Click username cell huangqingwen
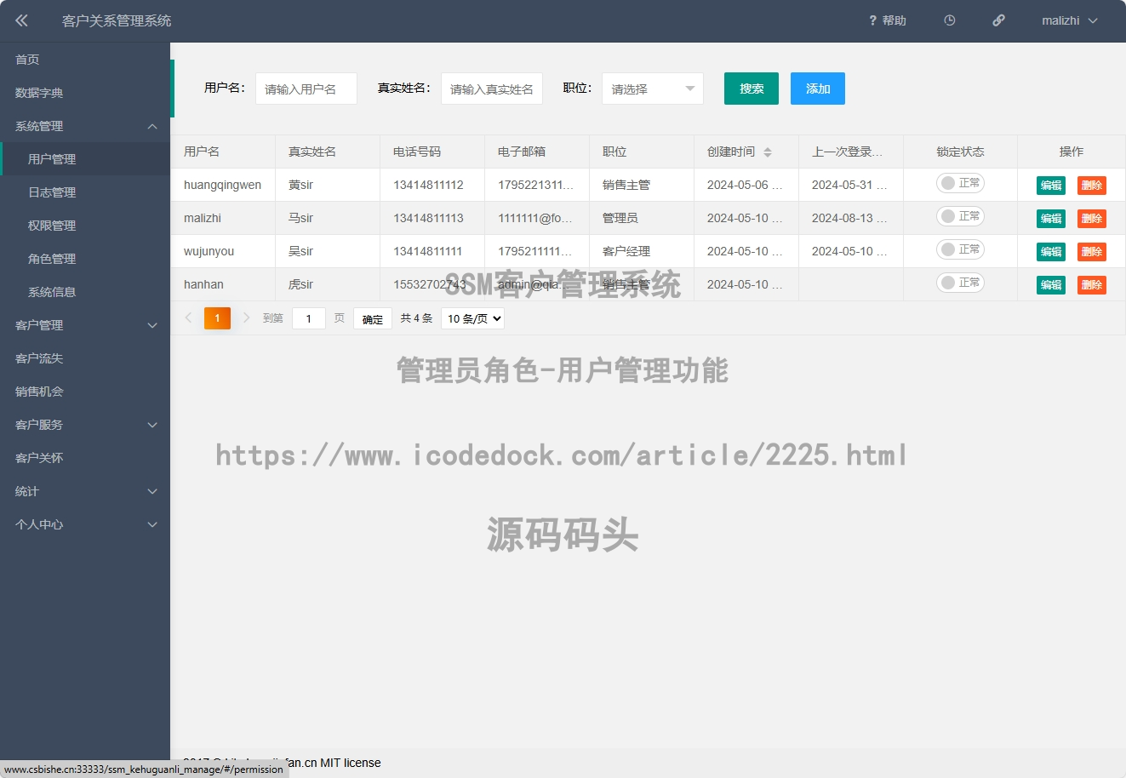The image size is (1126, 778). (223, 185)
